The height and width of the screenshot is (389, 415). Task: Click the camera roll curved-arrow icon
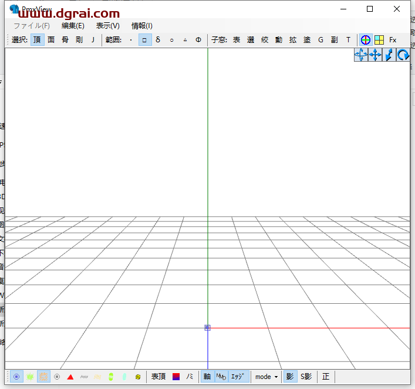pyautogui.click(x=403, y=55)
